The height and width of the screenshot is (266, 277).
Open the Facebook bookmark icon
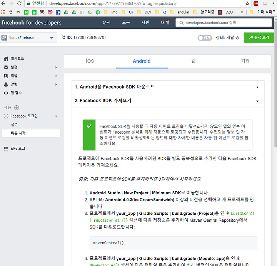58,12
